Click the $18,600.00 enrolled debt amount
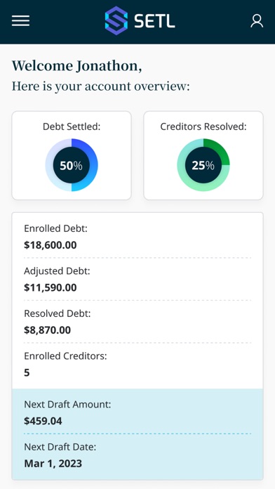275x489 pixels. click(50, 245)
